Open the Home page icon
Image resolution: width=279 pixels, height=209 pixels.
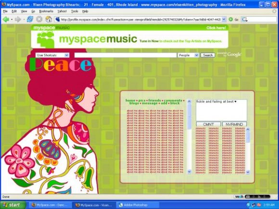coord(49,19)
